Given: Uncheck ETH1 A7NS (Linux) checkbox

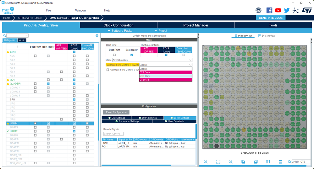Looking at the screenshot, I should pyautogui.click(x=74, y=52).
